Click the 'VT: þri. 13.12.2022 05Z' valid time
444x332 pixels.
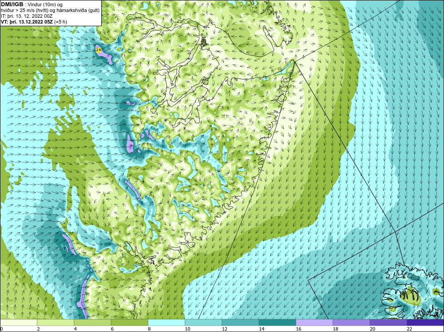click(x=27, y=22)
